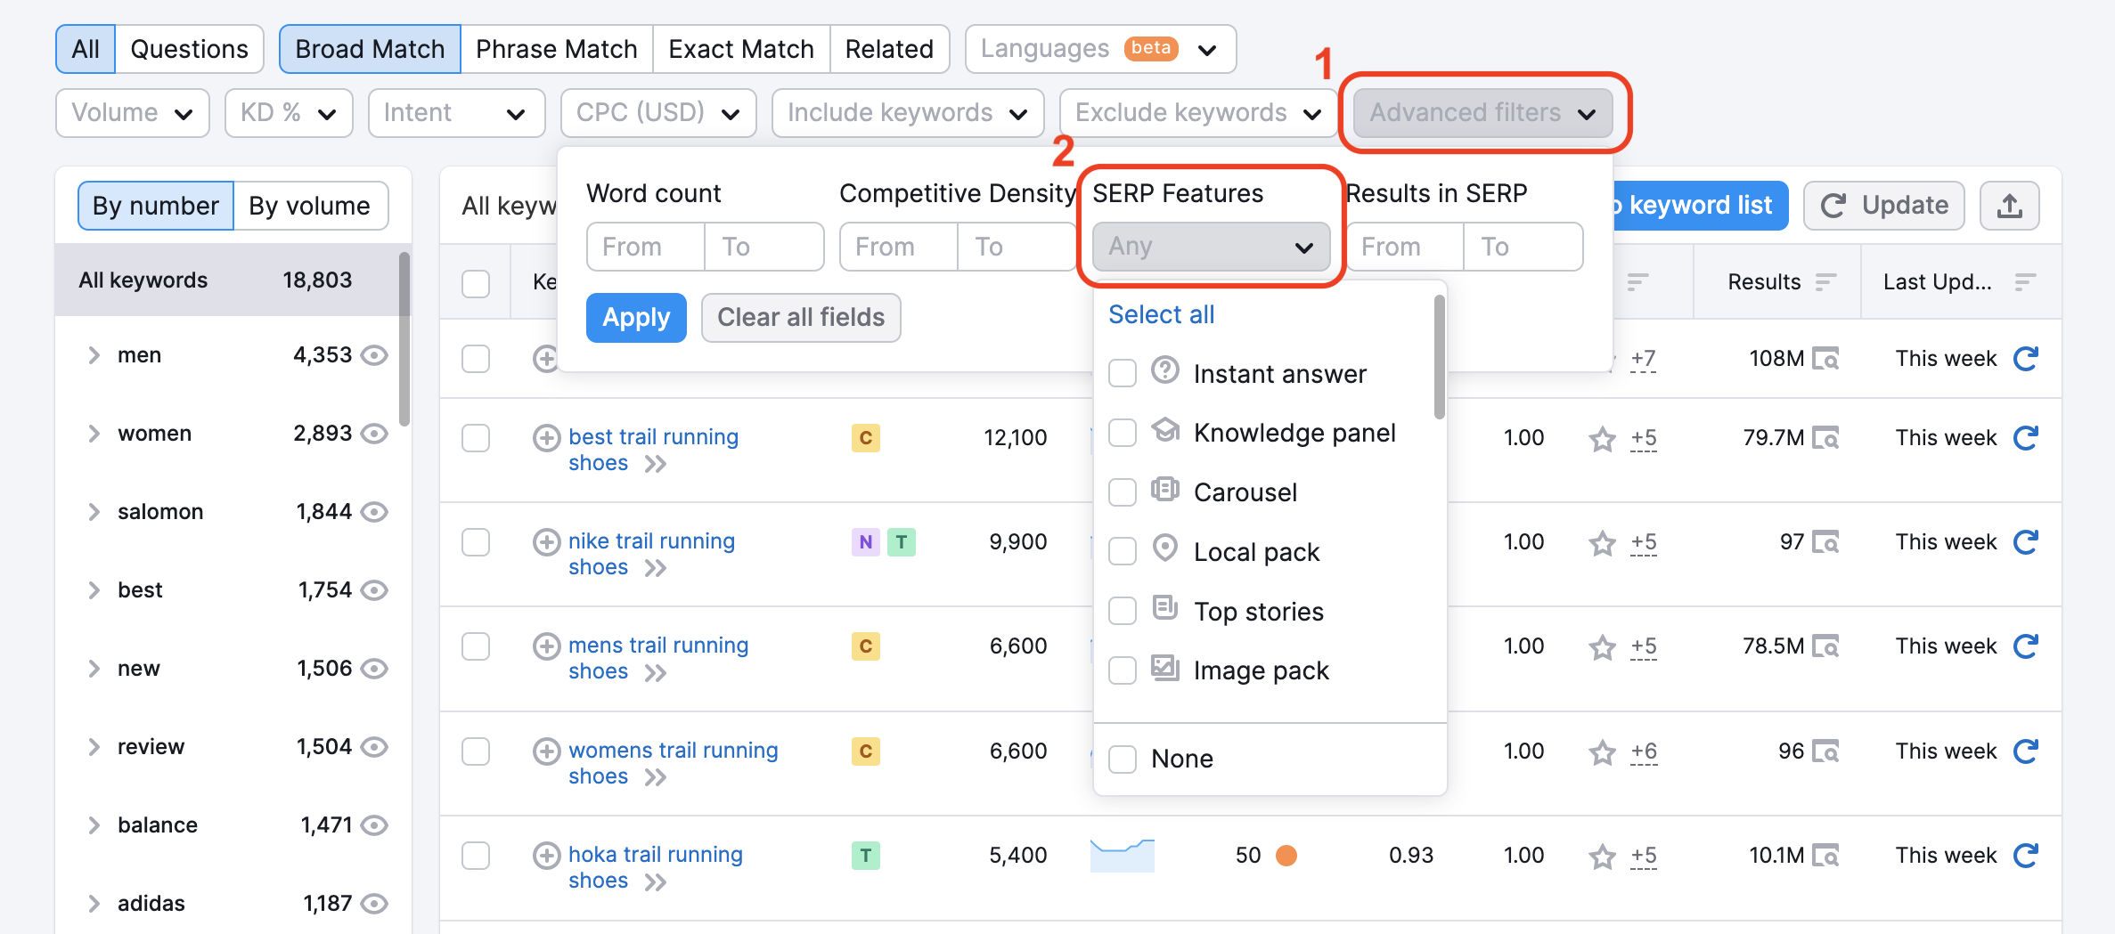
Task: Click the Results in SERP To field
Action: 1523,247
